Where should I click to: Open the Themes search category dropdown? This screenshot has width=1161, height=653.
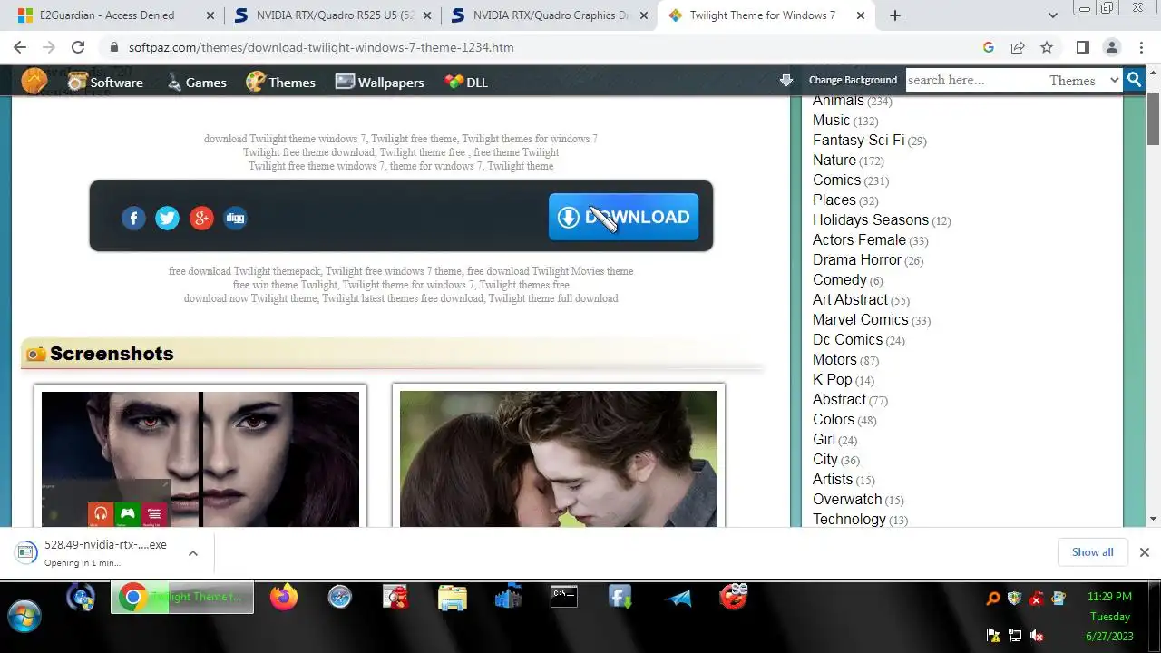(x=1084, y=81)
